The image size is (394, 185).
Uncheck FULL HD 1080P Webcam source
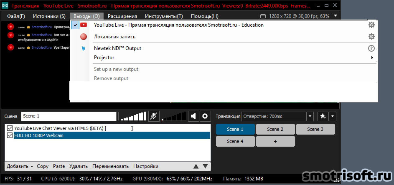(x=10, y=135)
